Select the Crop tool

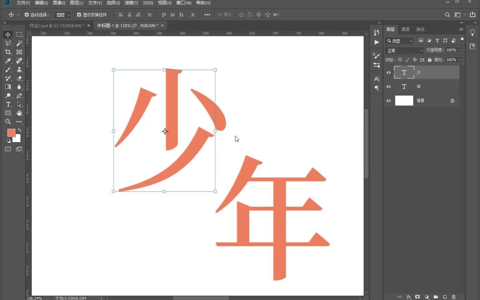[8, 52]
